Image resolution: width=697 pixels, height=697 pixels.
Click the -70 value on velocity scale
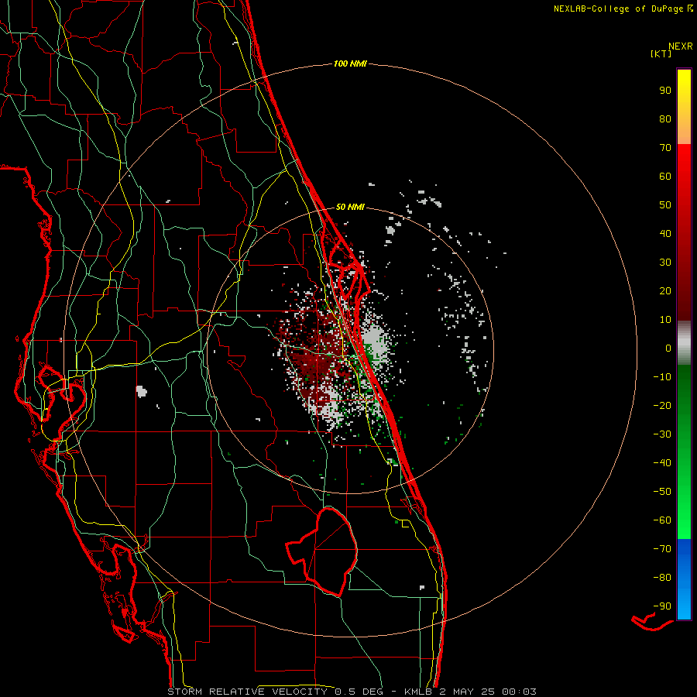[662, 549]
